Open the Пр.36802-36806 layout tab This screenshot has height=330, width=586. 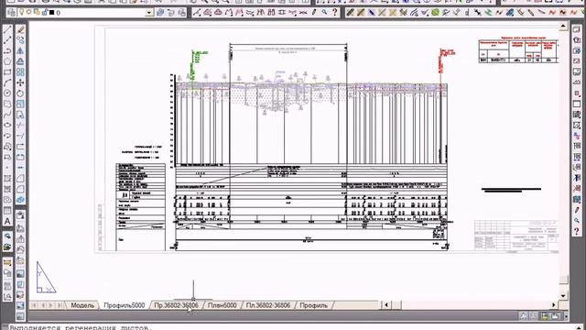177,305
